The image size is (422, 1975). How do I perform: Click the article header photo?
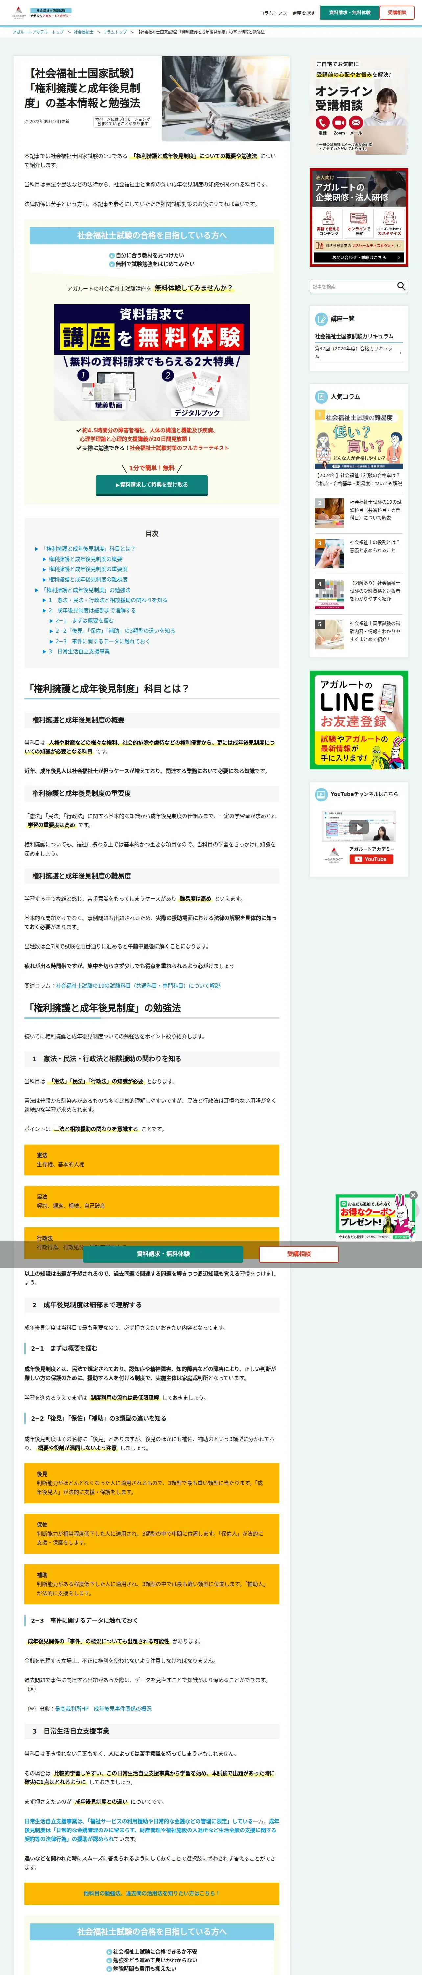226,98
